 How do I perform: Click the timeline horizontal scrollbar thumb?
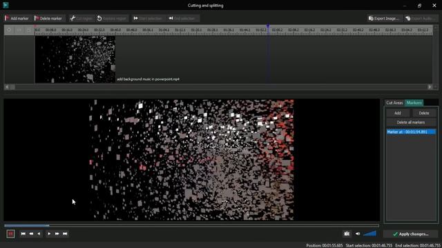pos(12,87)
